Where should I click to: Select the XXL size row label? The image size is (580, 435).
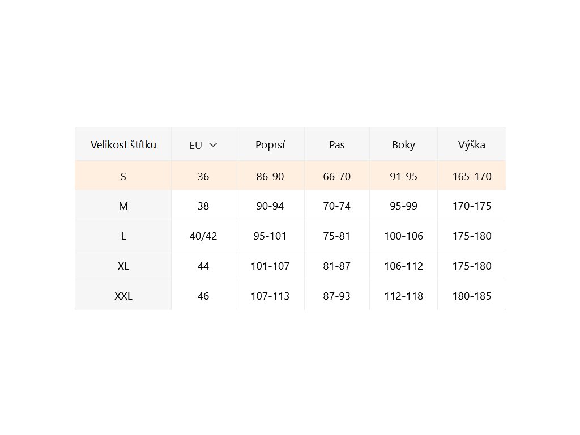[x=123, y=296]
